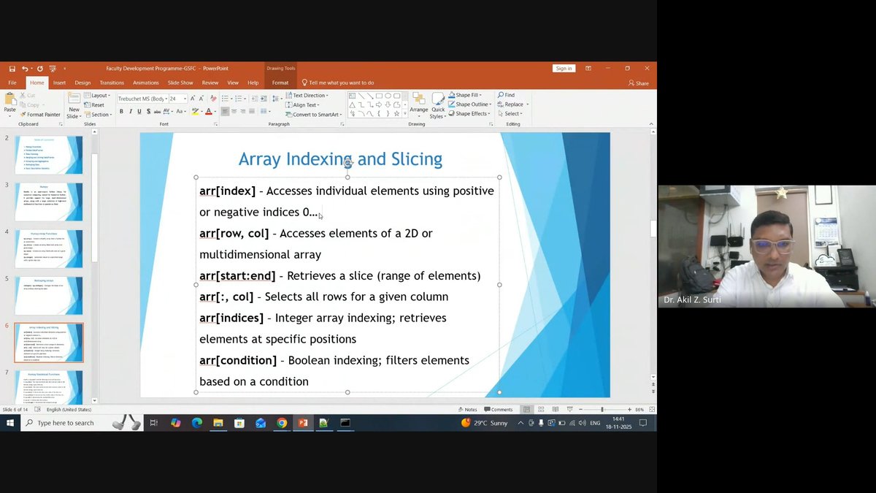This screenshot has width=876, height=493.
Task: Italicize the selected text
Action: click(131, 112)
